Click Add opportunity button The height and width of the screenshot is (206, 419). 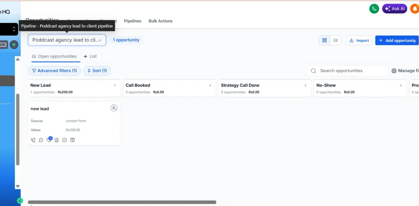tap(397, 40)
